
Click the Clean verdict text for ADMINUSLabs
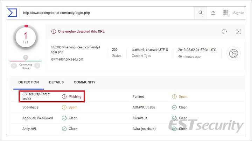pos(183,107)
